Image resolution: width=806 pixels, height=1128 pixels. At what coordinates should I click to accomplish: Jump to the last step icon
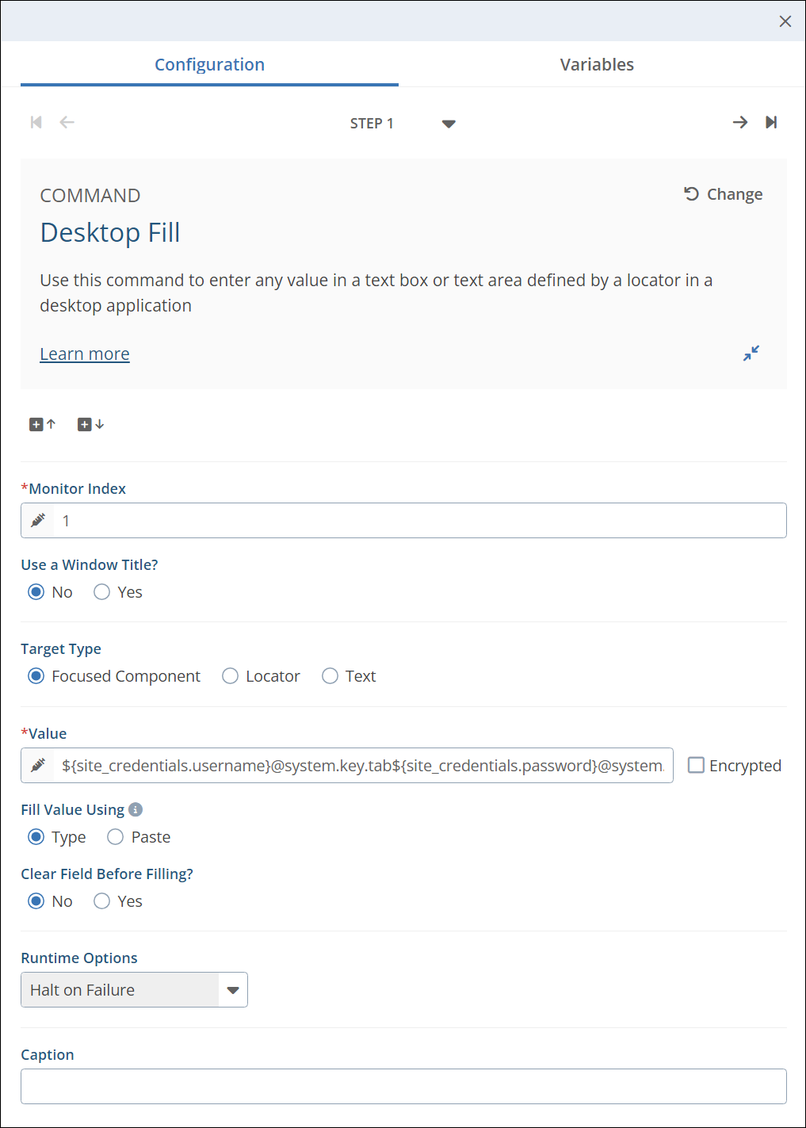pyautogui.click(x=771, y=122)
